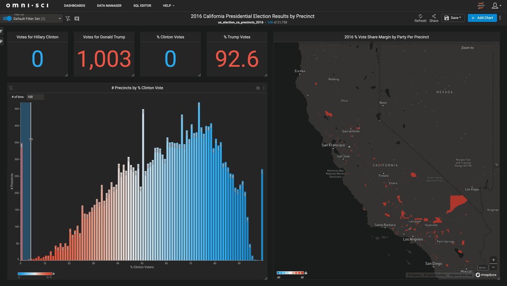Expand the Default Filter Set dropdown
The image size is (507, 286).
(60, 19)
